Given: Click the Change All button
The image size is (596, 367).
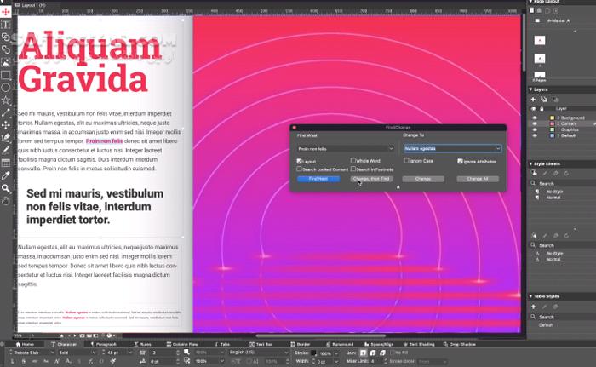Looking at the screenshot, I should click(x=478, y=179).
